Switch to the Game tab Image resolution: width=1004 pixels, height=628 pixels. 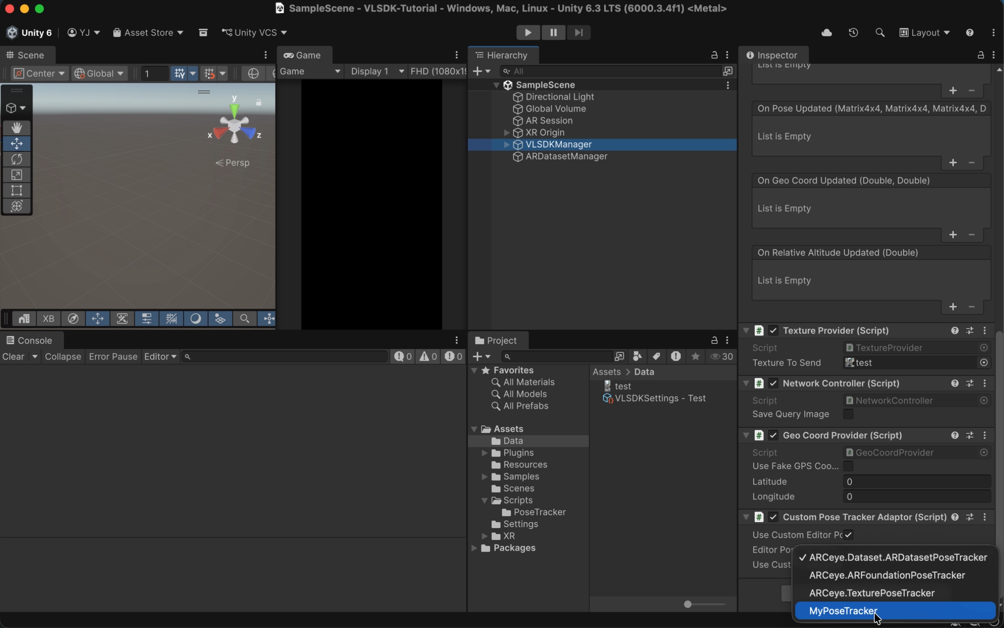304,55
